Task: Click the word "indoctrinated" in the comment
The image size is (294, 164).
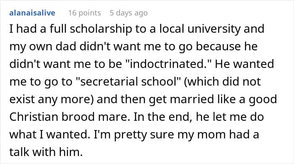Action: coord(167,64)
